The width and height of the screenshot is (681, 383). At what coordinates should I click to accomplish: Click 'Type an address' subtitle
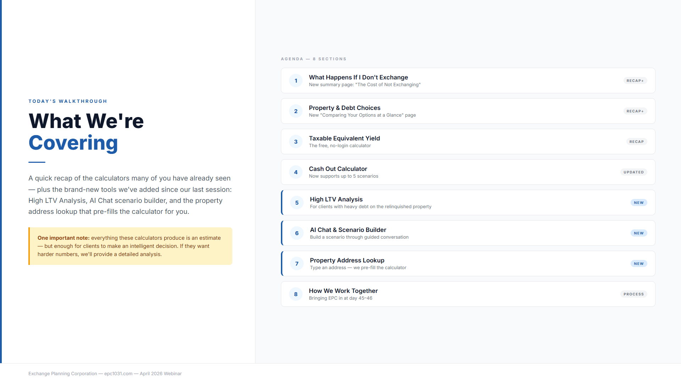point(358,268)
